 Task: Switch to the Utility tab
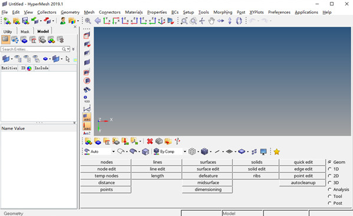[x=8, y=31]
